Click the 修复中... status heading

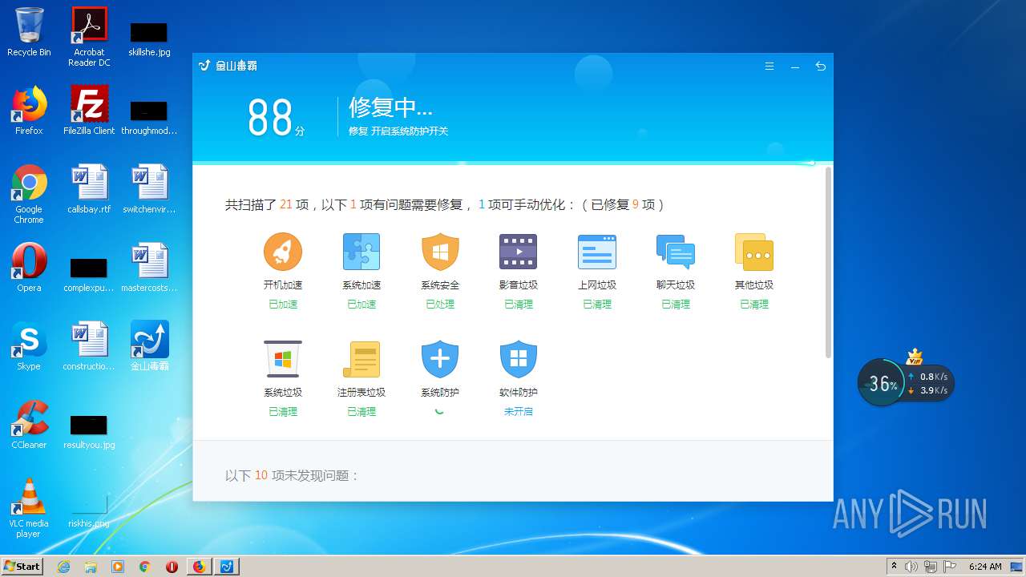pos(390,107)
